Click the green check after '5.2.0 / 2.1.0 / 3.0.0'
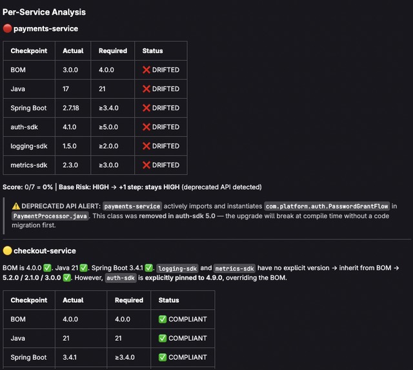The image size is (413, 370). [x=67, y=278]
